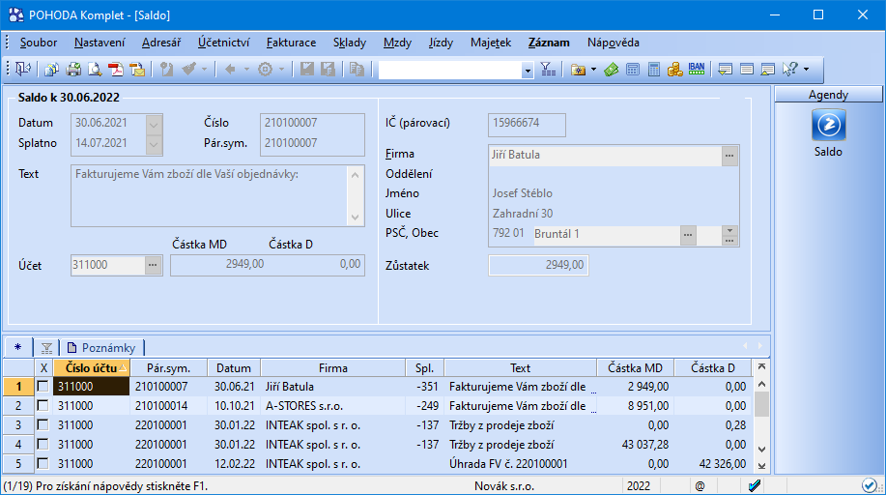Open the Fakturace menu

[x=291, y=43]
